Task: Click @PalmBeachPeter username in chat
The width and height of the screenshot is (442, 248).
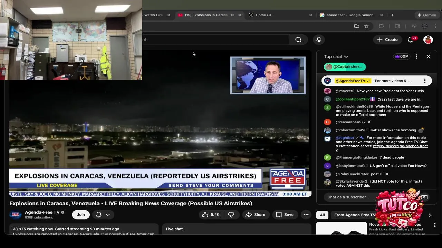Action: point(352,174)
